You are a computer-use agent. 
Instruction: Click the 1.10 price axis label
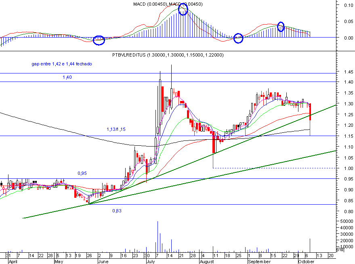[x=349, y=147]
